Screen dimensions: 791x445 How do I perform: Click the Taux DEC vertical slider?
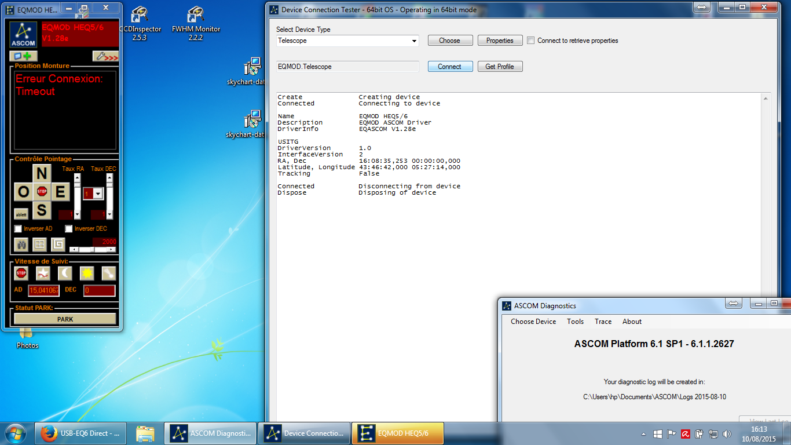pyautogui.click(x=109, y=196)
